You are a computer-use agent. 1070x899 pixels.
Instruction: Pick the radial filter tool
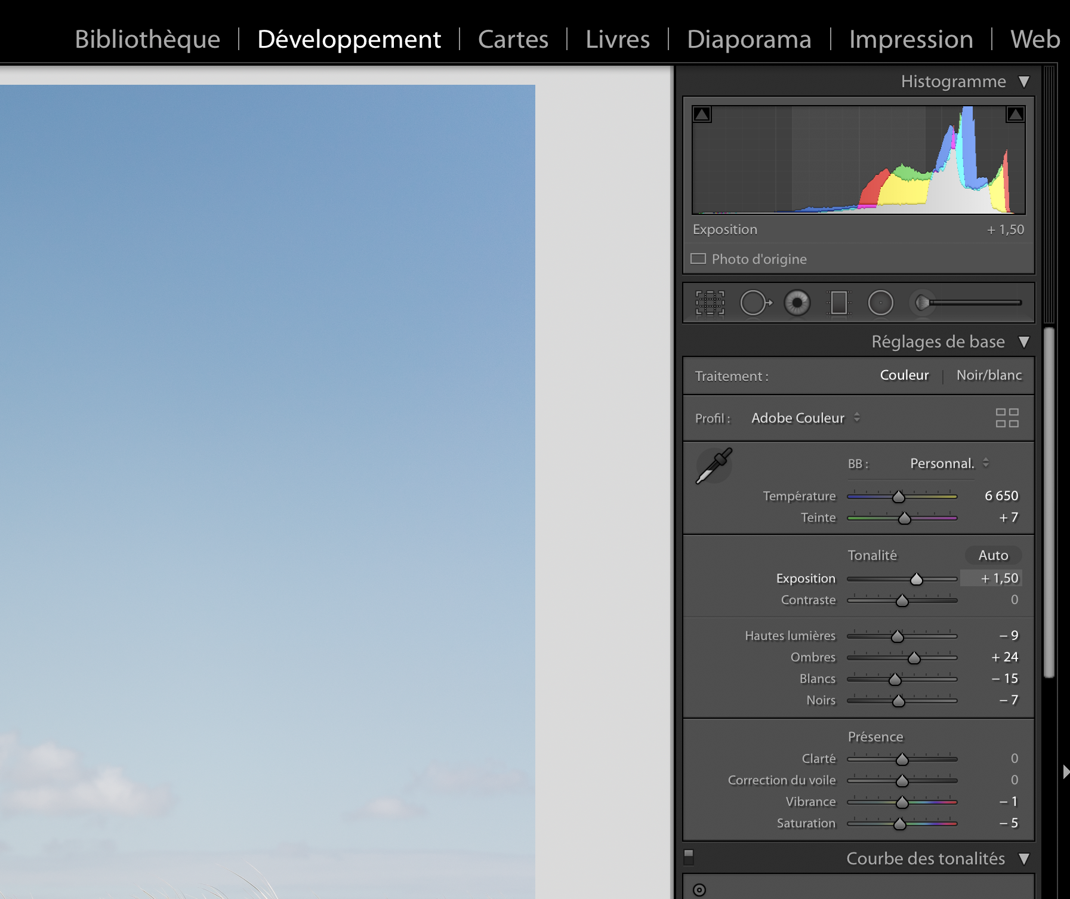880,303
